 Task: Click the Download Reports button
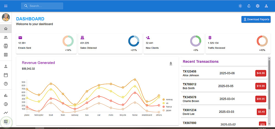[256, 20]
